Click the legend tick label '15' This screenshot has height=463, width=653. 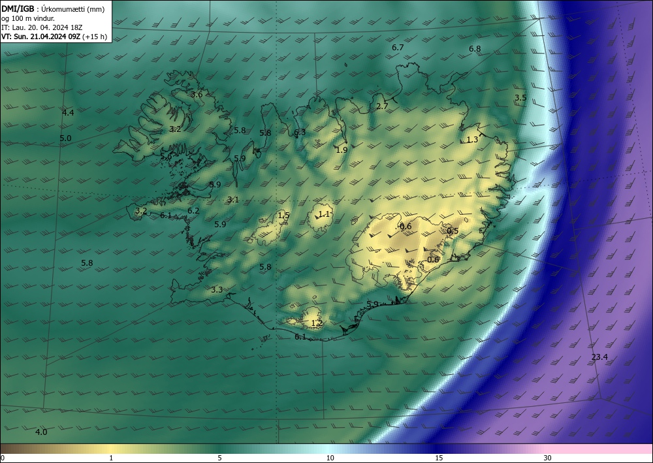point(439,458)
